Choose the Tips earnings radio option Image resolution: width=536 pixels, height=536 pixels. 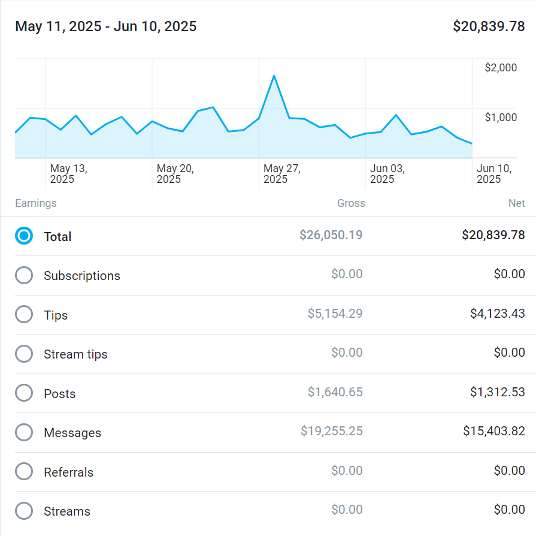point(24,315)
